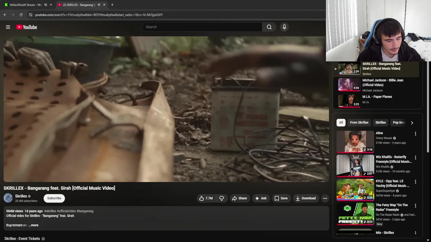Select the All filter chip
This screenshot has height=242, width=431.
pyautogui.click(x=341, y=123)
